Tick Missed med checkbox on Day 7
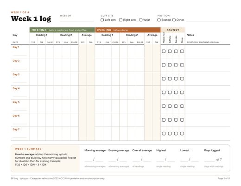The image size is (241, 186). [164, 134]
